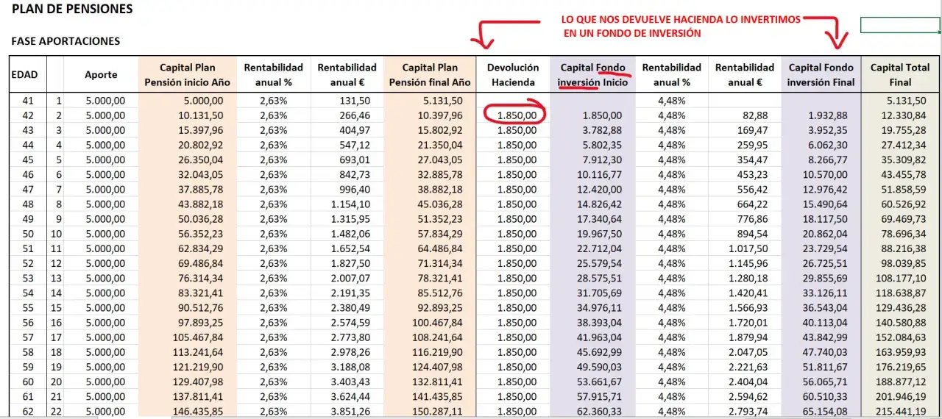Select the Aporte column header
Screen dimensions: 942x419
pyautogui.click(x=101, y=75)
